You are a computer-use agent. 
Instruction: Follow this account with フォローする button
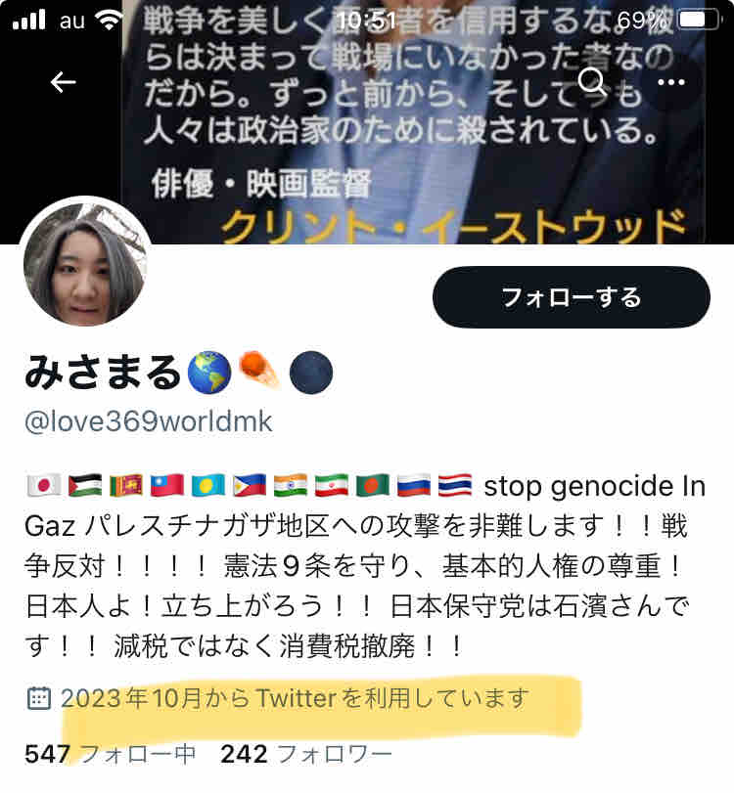[571, 297]
